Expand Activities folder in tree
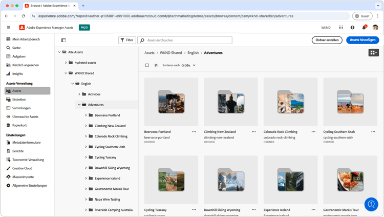The width and height of the screenshot is (384, 217). pos(79,94)
